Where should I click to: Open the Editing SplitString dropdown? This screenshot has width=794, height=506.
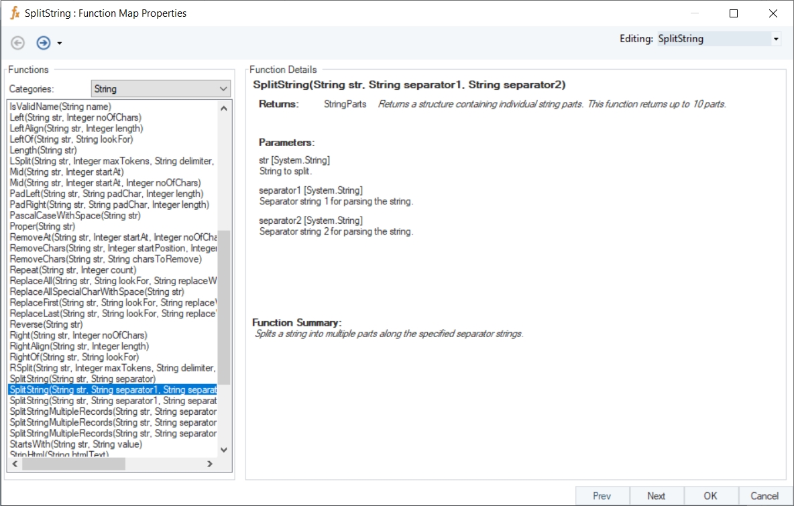coord(776,39)
